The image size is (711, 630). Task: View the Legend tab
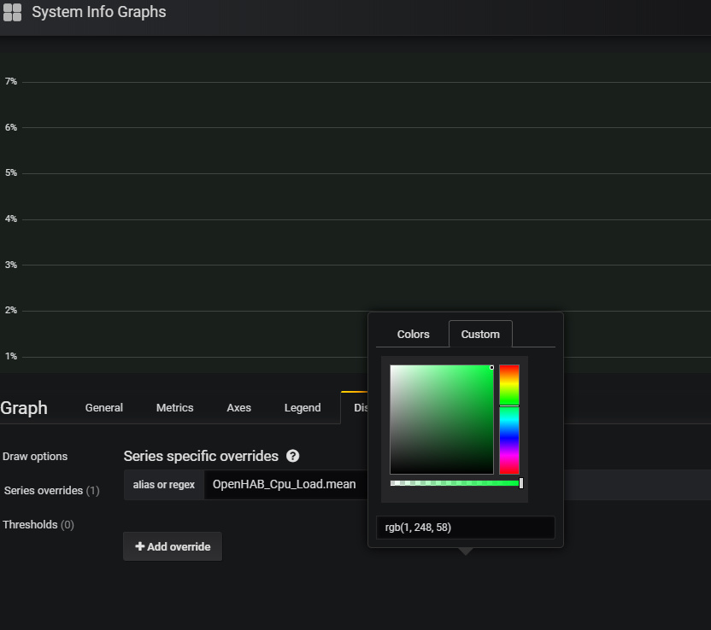303,407
